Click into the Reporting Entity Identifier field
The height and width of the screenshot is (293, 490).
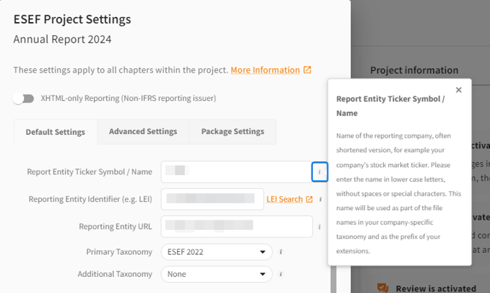click(x=212, y=199)
